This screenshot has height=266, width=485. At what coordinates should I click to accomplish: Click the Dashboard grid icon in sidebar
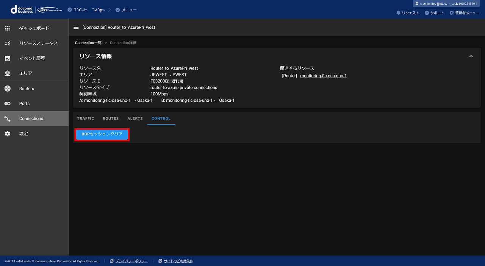pos(8,28)
